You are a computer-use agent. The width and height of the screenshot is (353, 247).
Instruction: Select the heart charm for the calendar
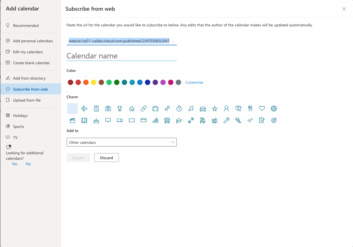(x=262, y=108)
